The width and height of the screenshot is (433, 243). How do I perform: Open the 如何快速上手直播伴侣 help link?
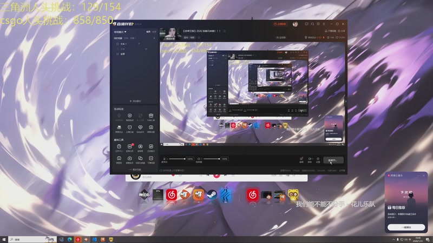pos(172,171)
